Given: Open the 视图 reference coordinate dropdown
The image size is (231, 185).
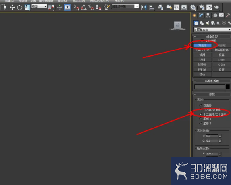Looking at the screenshot, I should 39,6.
